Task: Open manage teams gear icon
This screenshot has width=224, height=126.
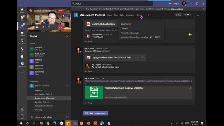Action: pyautogui.click(x=67, y=117)
